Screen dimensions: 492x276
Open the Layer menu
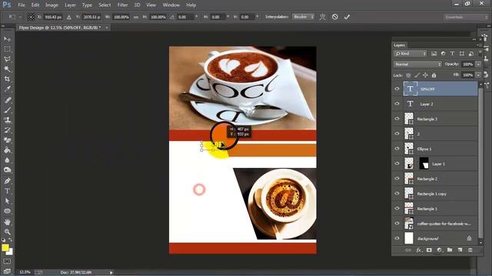point(70,5)
